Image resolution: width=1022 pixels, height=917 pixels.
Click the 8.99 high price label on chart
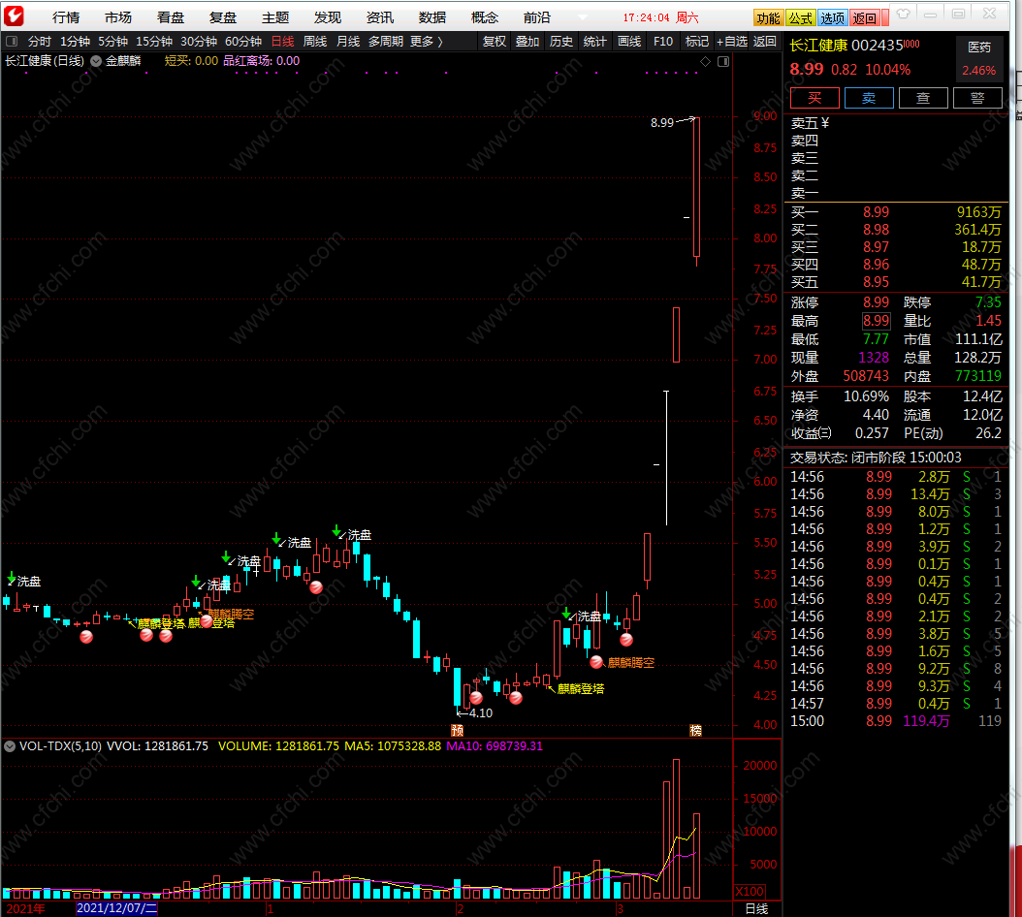[661, 122]
